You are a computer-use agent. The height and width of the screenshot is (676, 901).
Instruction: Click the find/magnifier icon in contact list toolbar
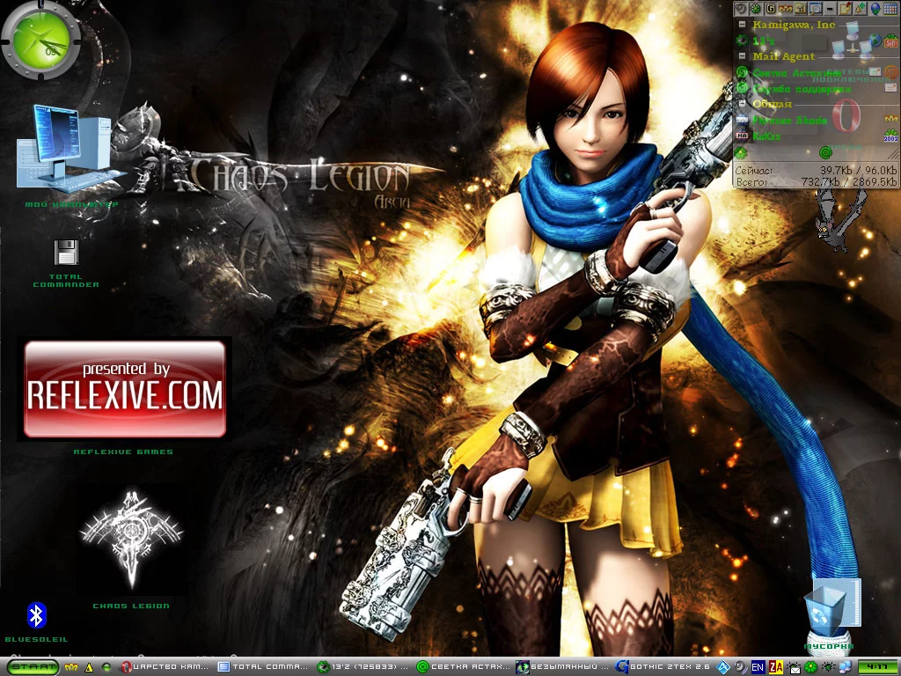(816, 8)
